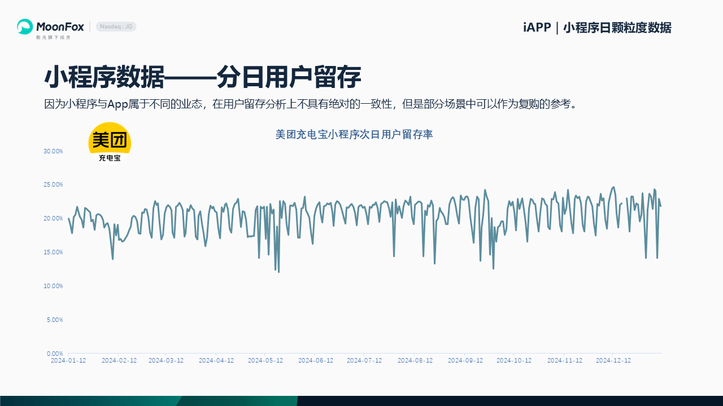Viewport: 723px width, 406px height.
Task: Click the 10.00% y-axis label
Action: click(x=53, y=286)
